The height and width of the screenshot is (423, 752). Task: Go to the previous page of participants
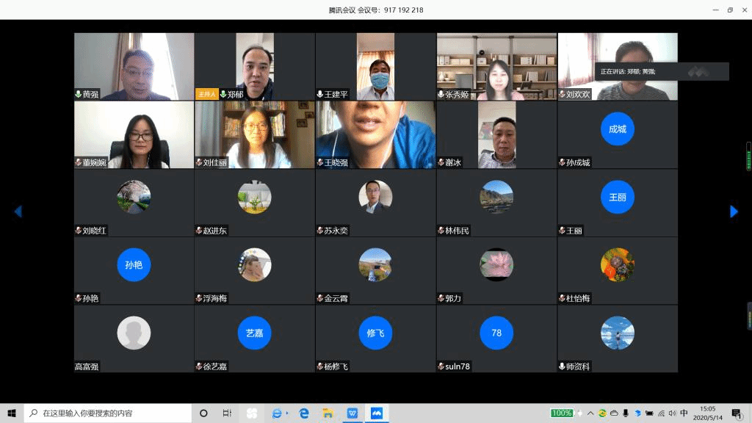coord(18,211)
